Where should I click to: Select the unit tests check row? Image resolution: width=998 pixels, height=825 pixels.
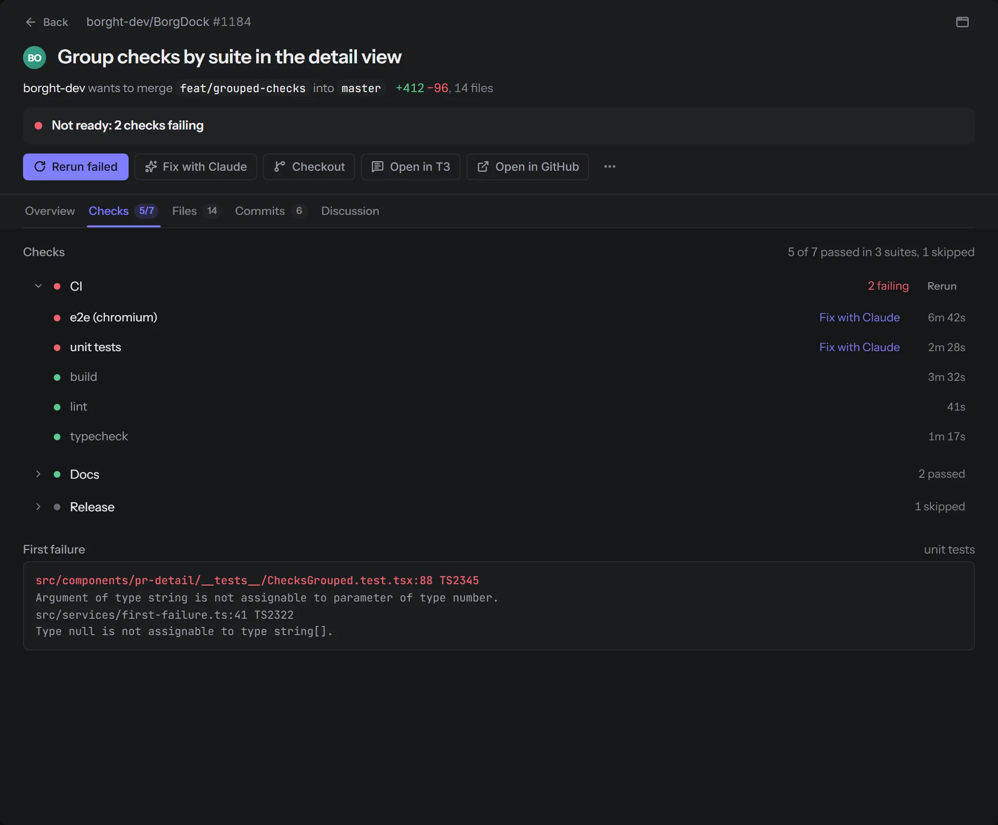499,347
